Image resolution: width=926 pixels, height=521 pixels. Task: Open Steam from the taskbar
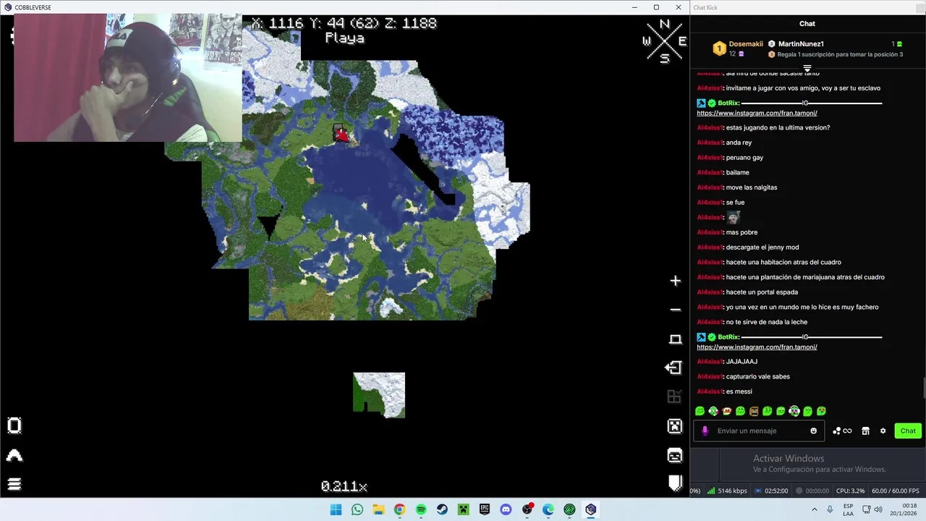pyautogui.click(x=442, y=509)
